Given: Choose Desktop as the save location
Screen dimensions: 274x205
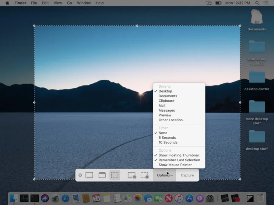Looking at the screenshot, I should (179, 91).
